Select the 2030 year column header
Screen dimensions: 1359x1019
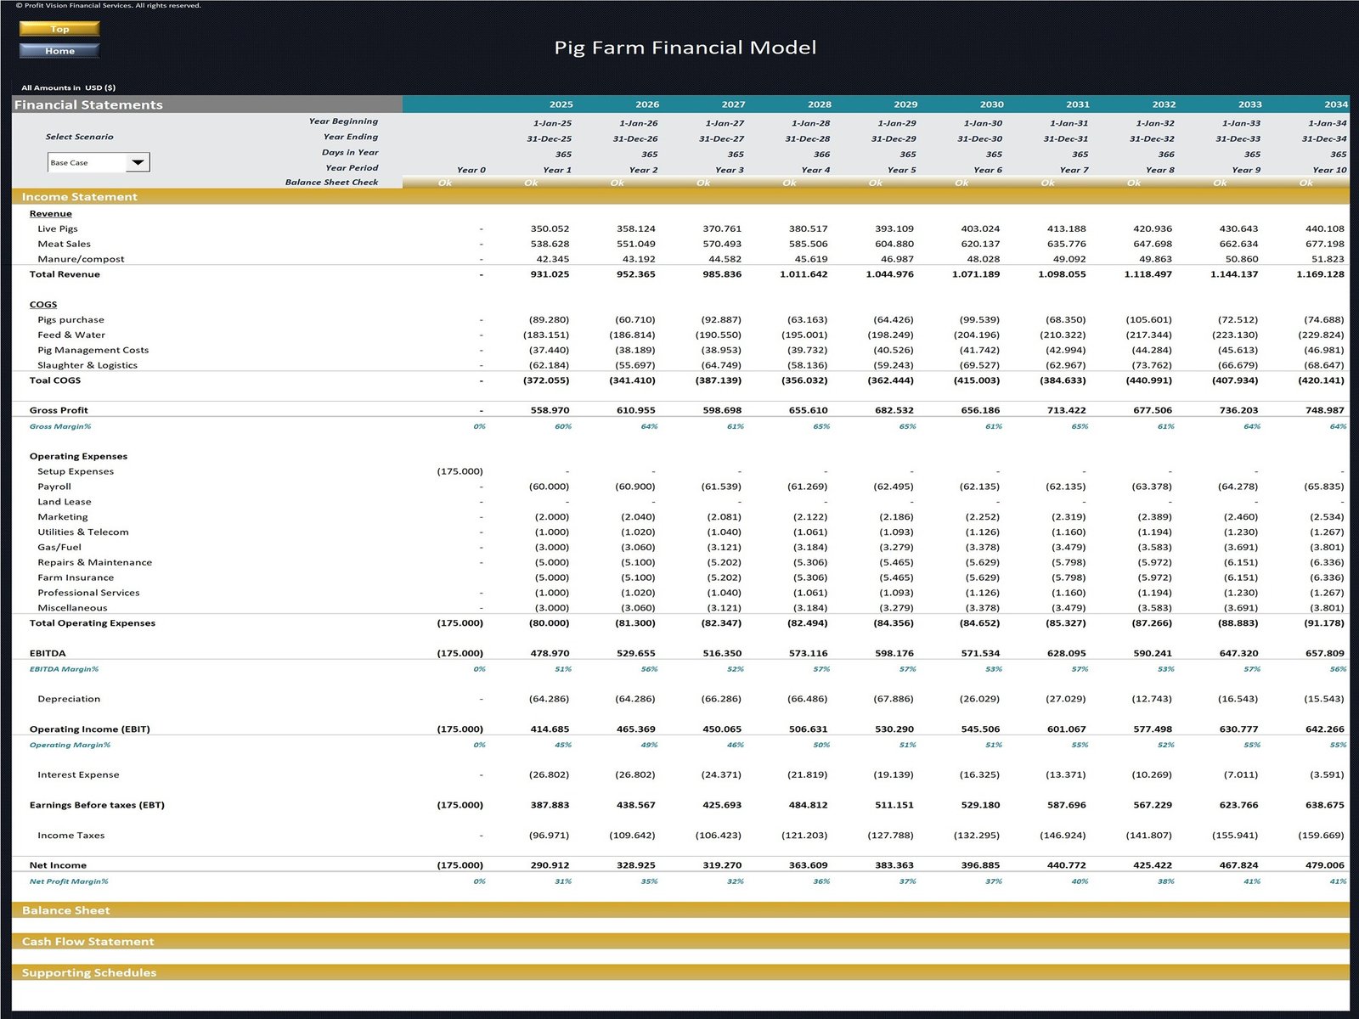pos(991,104)
